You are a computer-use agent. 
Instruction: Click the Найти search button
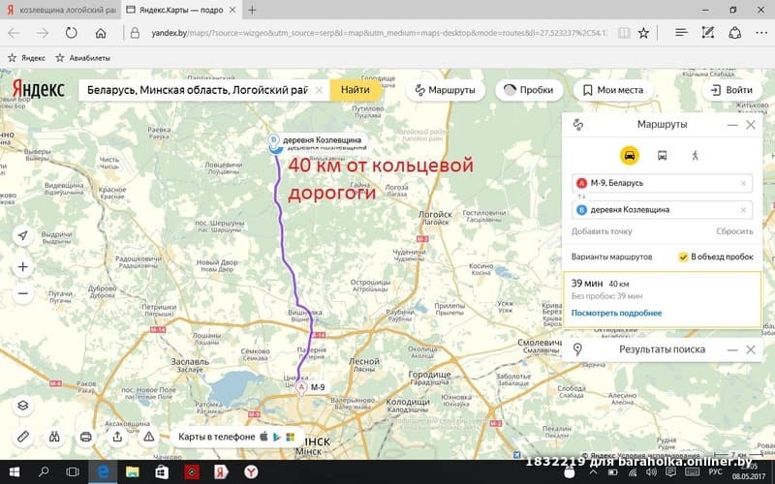pos(355,90)
